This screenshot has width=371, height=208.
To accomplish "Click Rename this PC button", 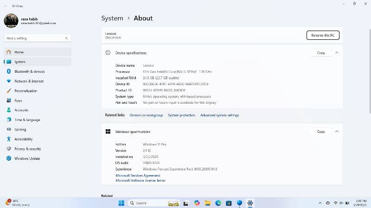I will tap(323, 35).
